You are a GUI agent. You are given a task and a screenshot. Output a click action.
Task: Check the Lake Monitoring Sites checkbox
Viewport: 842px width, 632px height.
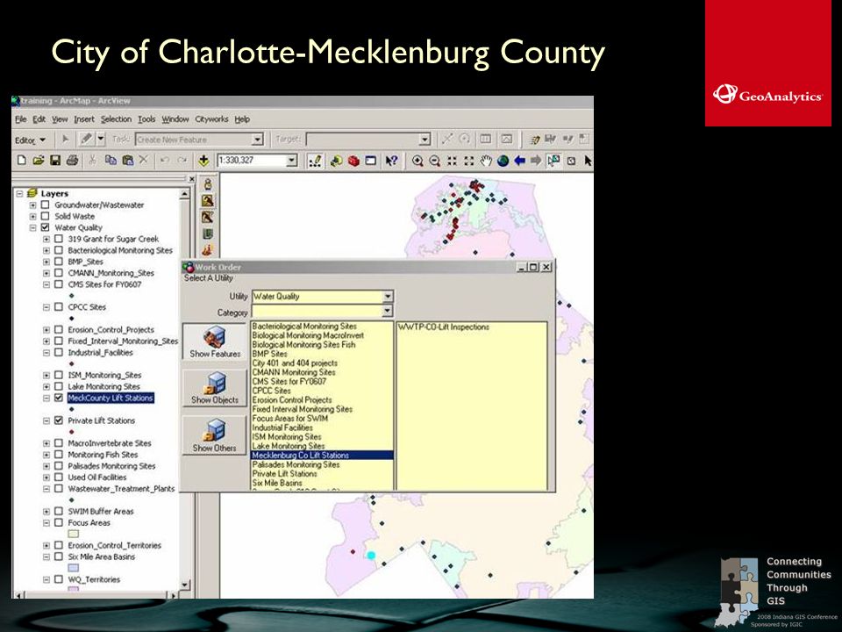click(x=59, y=386)
